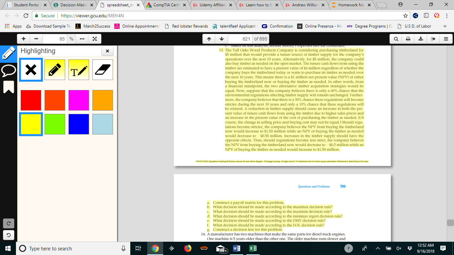The height and width of the screenshot is (255, 454).
Task: Click the document vertical scrollbar thumb
Action: (x=450, y=223)
